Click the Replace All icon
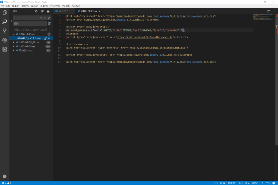This screenshot has width=278, height=185. click(49, 24)
